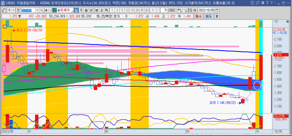The image size is (292, 136).
Task: Click the small square icon atop chart left
Action: tap(5, 26)
